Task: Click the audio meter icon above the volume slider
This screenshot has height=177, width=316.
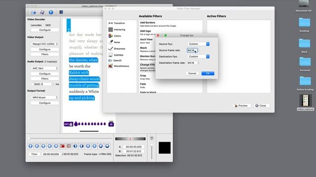Action: point(152,138)
